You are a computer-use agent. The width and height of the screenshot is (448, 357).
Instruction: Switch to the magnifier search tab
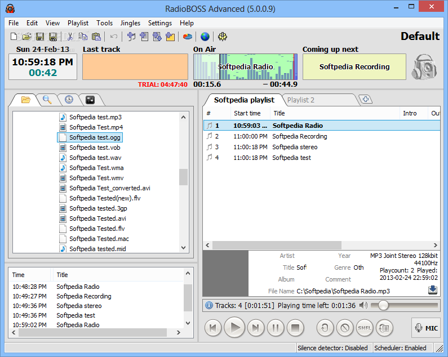(47, 100)
